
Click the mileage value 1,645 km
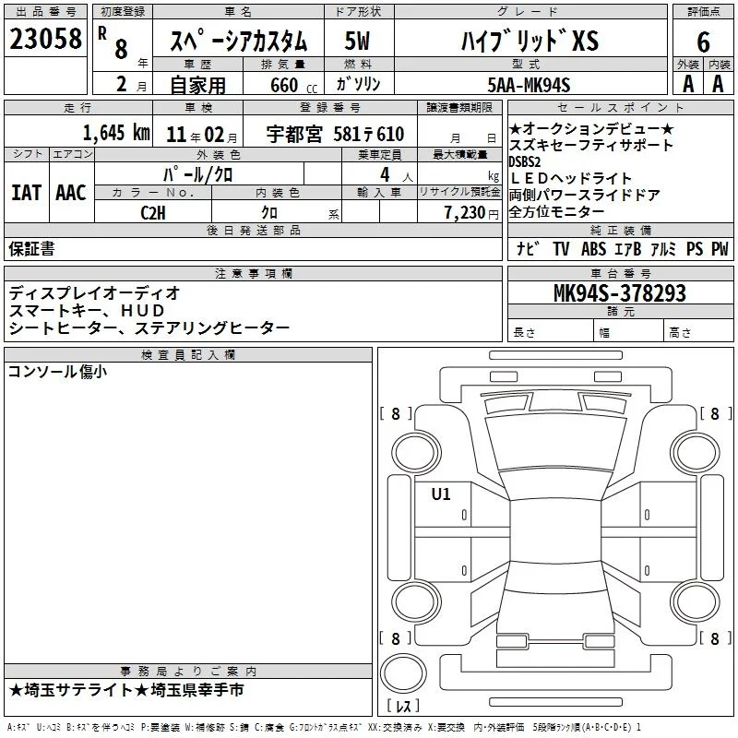pyautogui.click(x=116, y=133)
